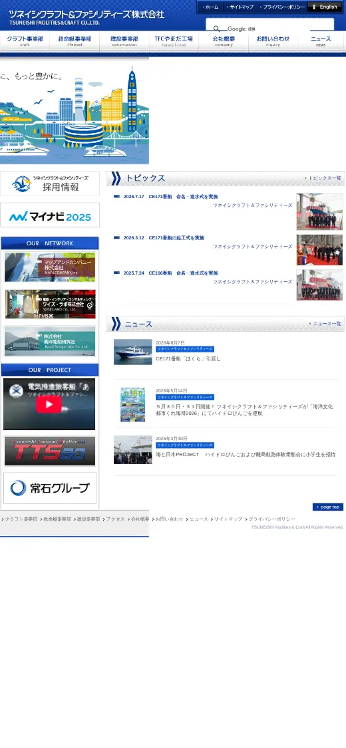The width and height of the screenshot is (346, 748).
Task: Open the 海博2026 poster thumbnail
Action: click(132, 404)
